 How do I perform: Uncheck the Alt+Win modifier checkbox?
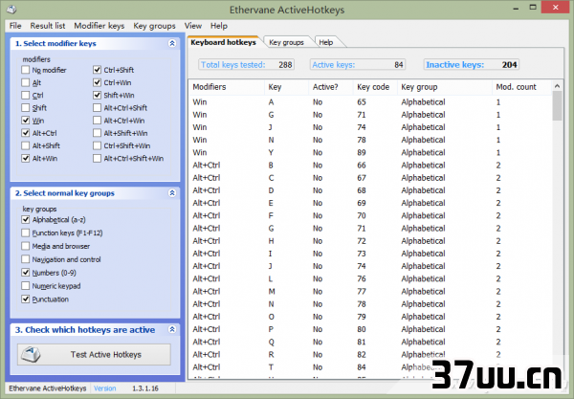coord(25,158)
